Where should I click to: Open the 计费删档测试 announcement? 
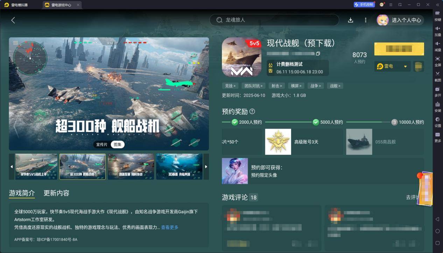pos(297,68)
